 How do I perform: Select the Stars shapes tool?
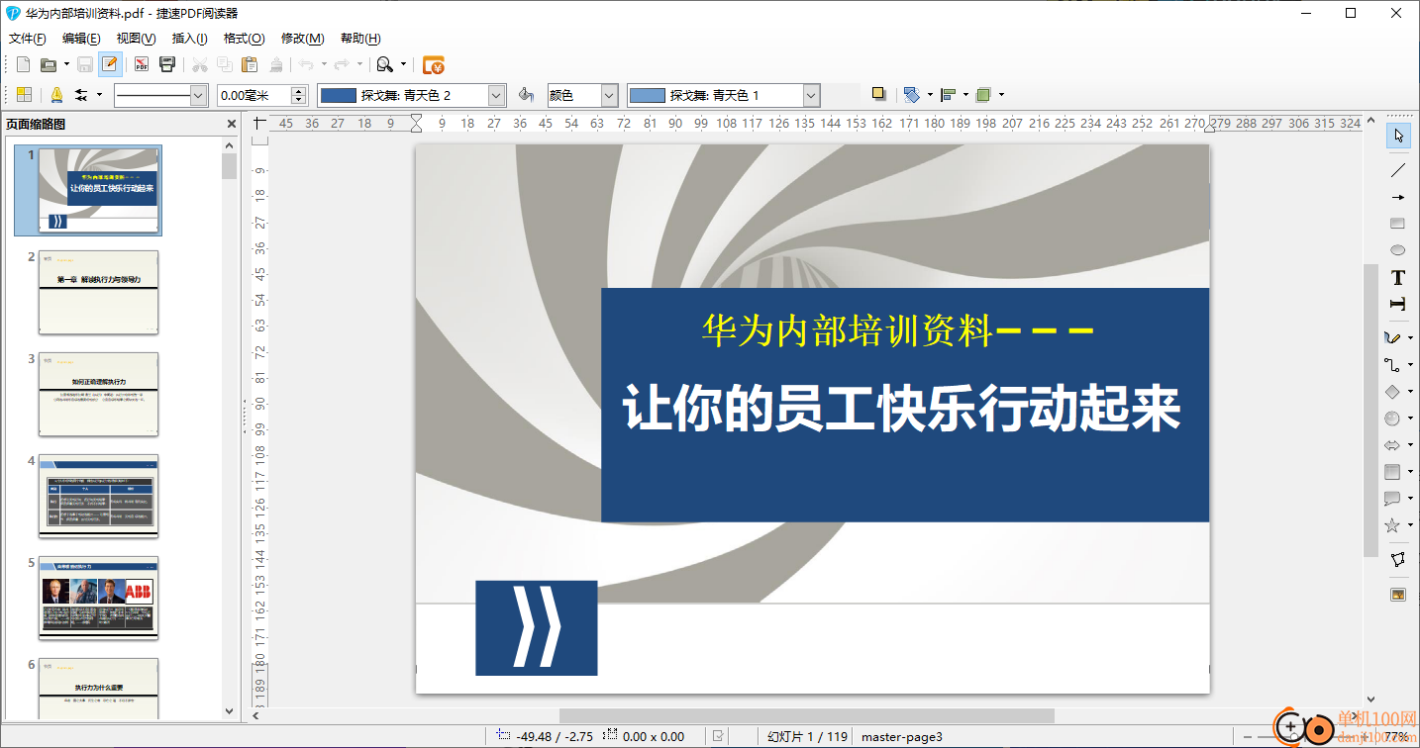[1392, 525]
